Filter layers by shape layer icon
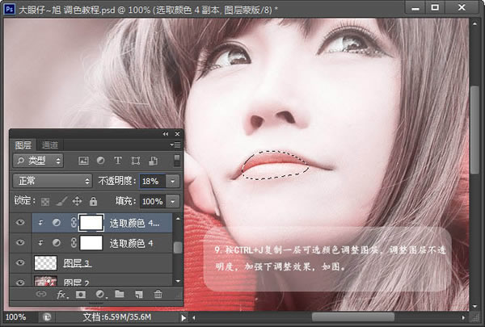This screenshot has width=485, height=327. [x=136, y=161]
